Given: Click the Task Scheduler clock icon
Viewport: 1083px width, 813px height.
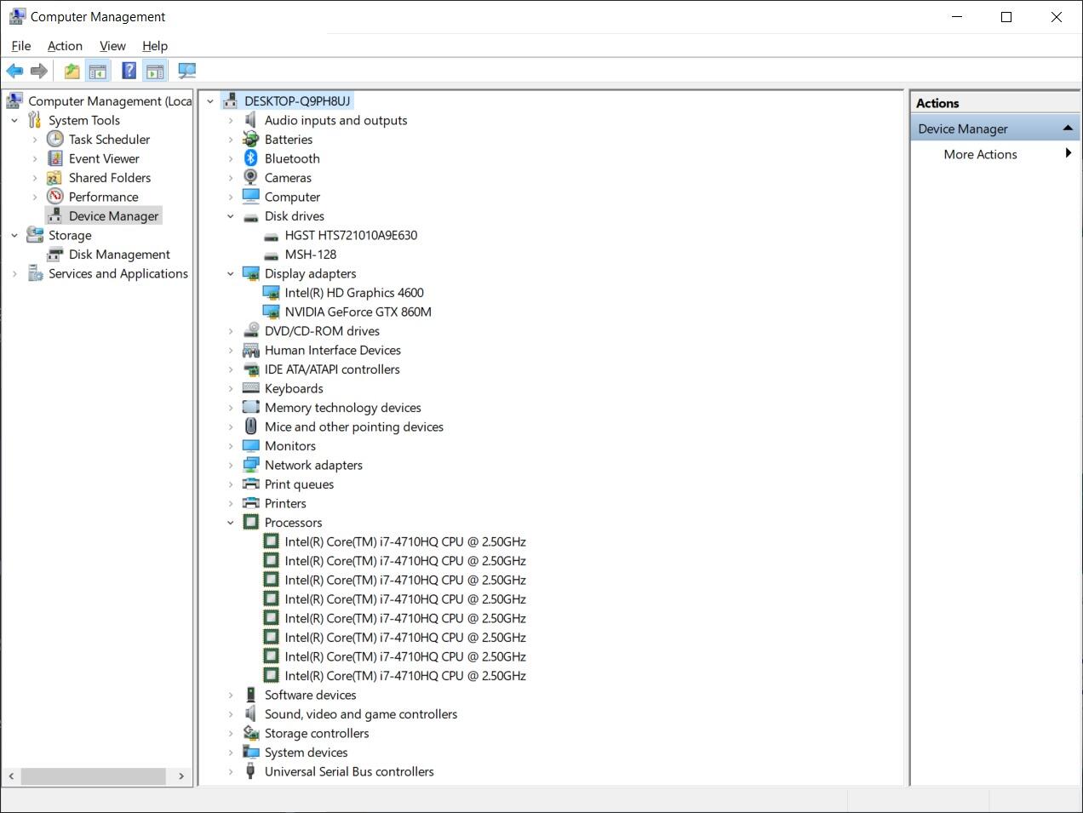Looking at the screenshot, I should (x=55, y=139).
